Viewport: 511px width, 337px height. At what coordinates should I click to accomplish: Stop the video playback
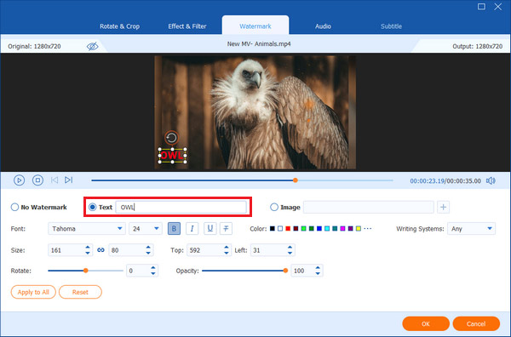click(x=37, y=180)
